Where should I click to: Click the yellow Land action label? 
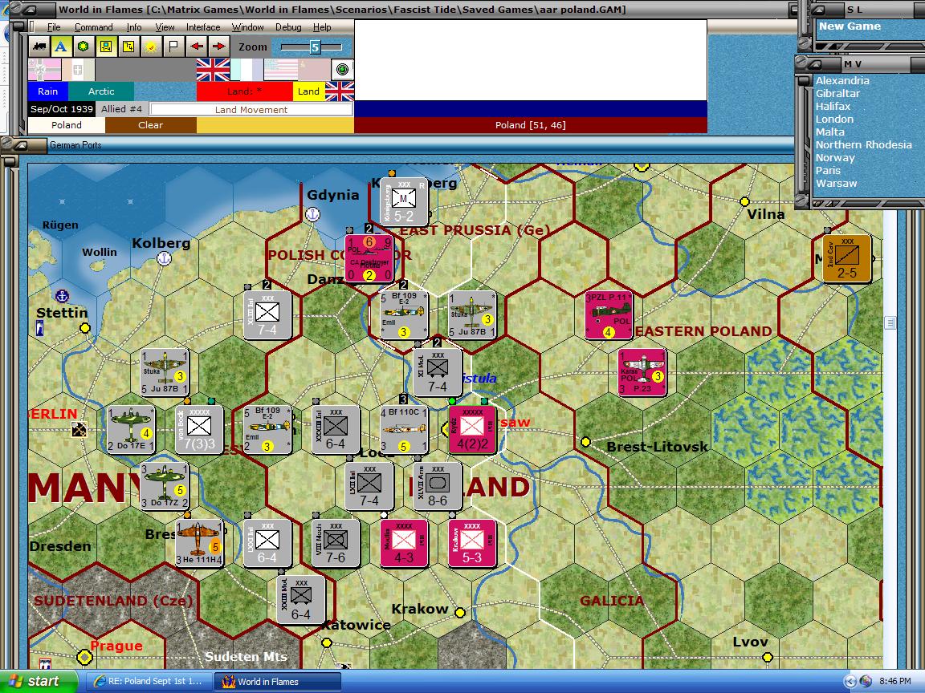pos(308,91)
